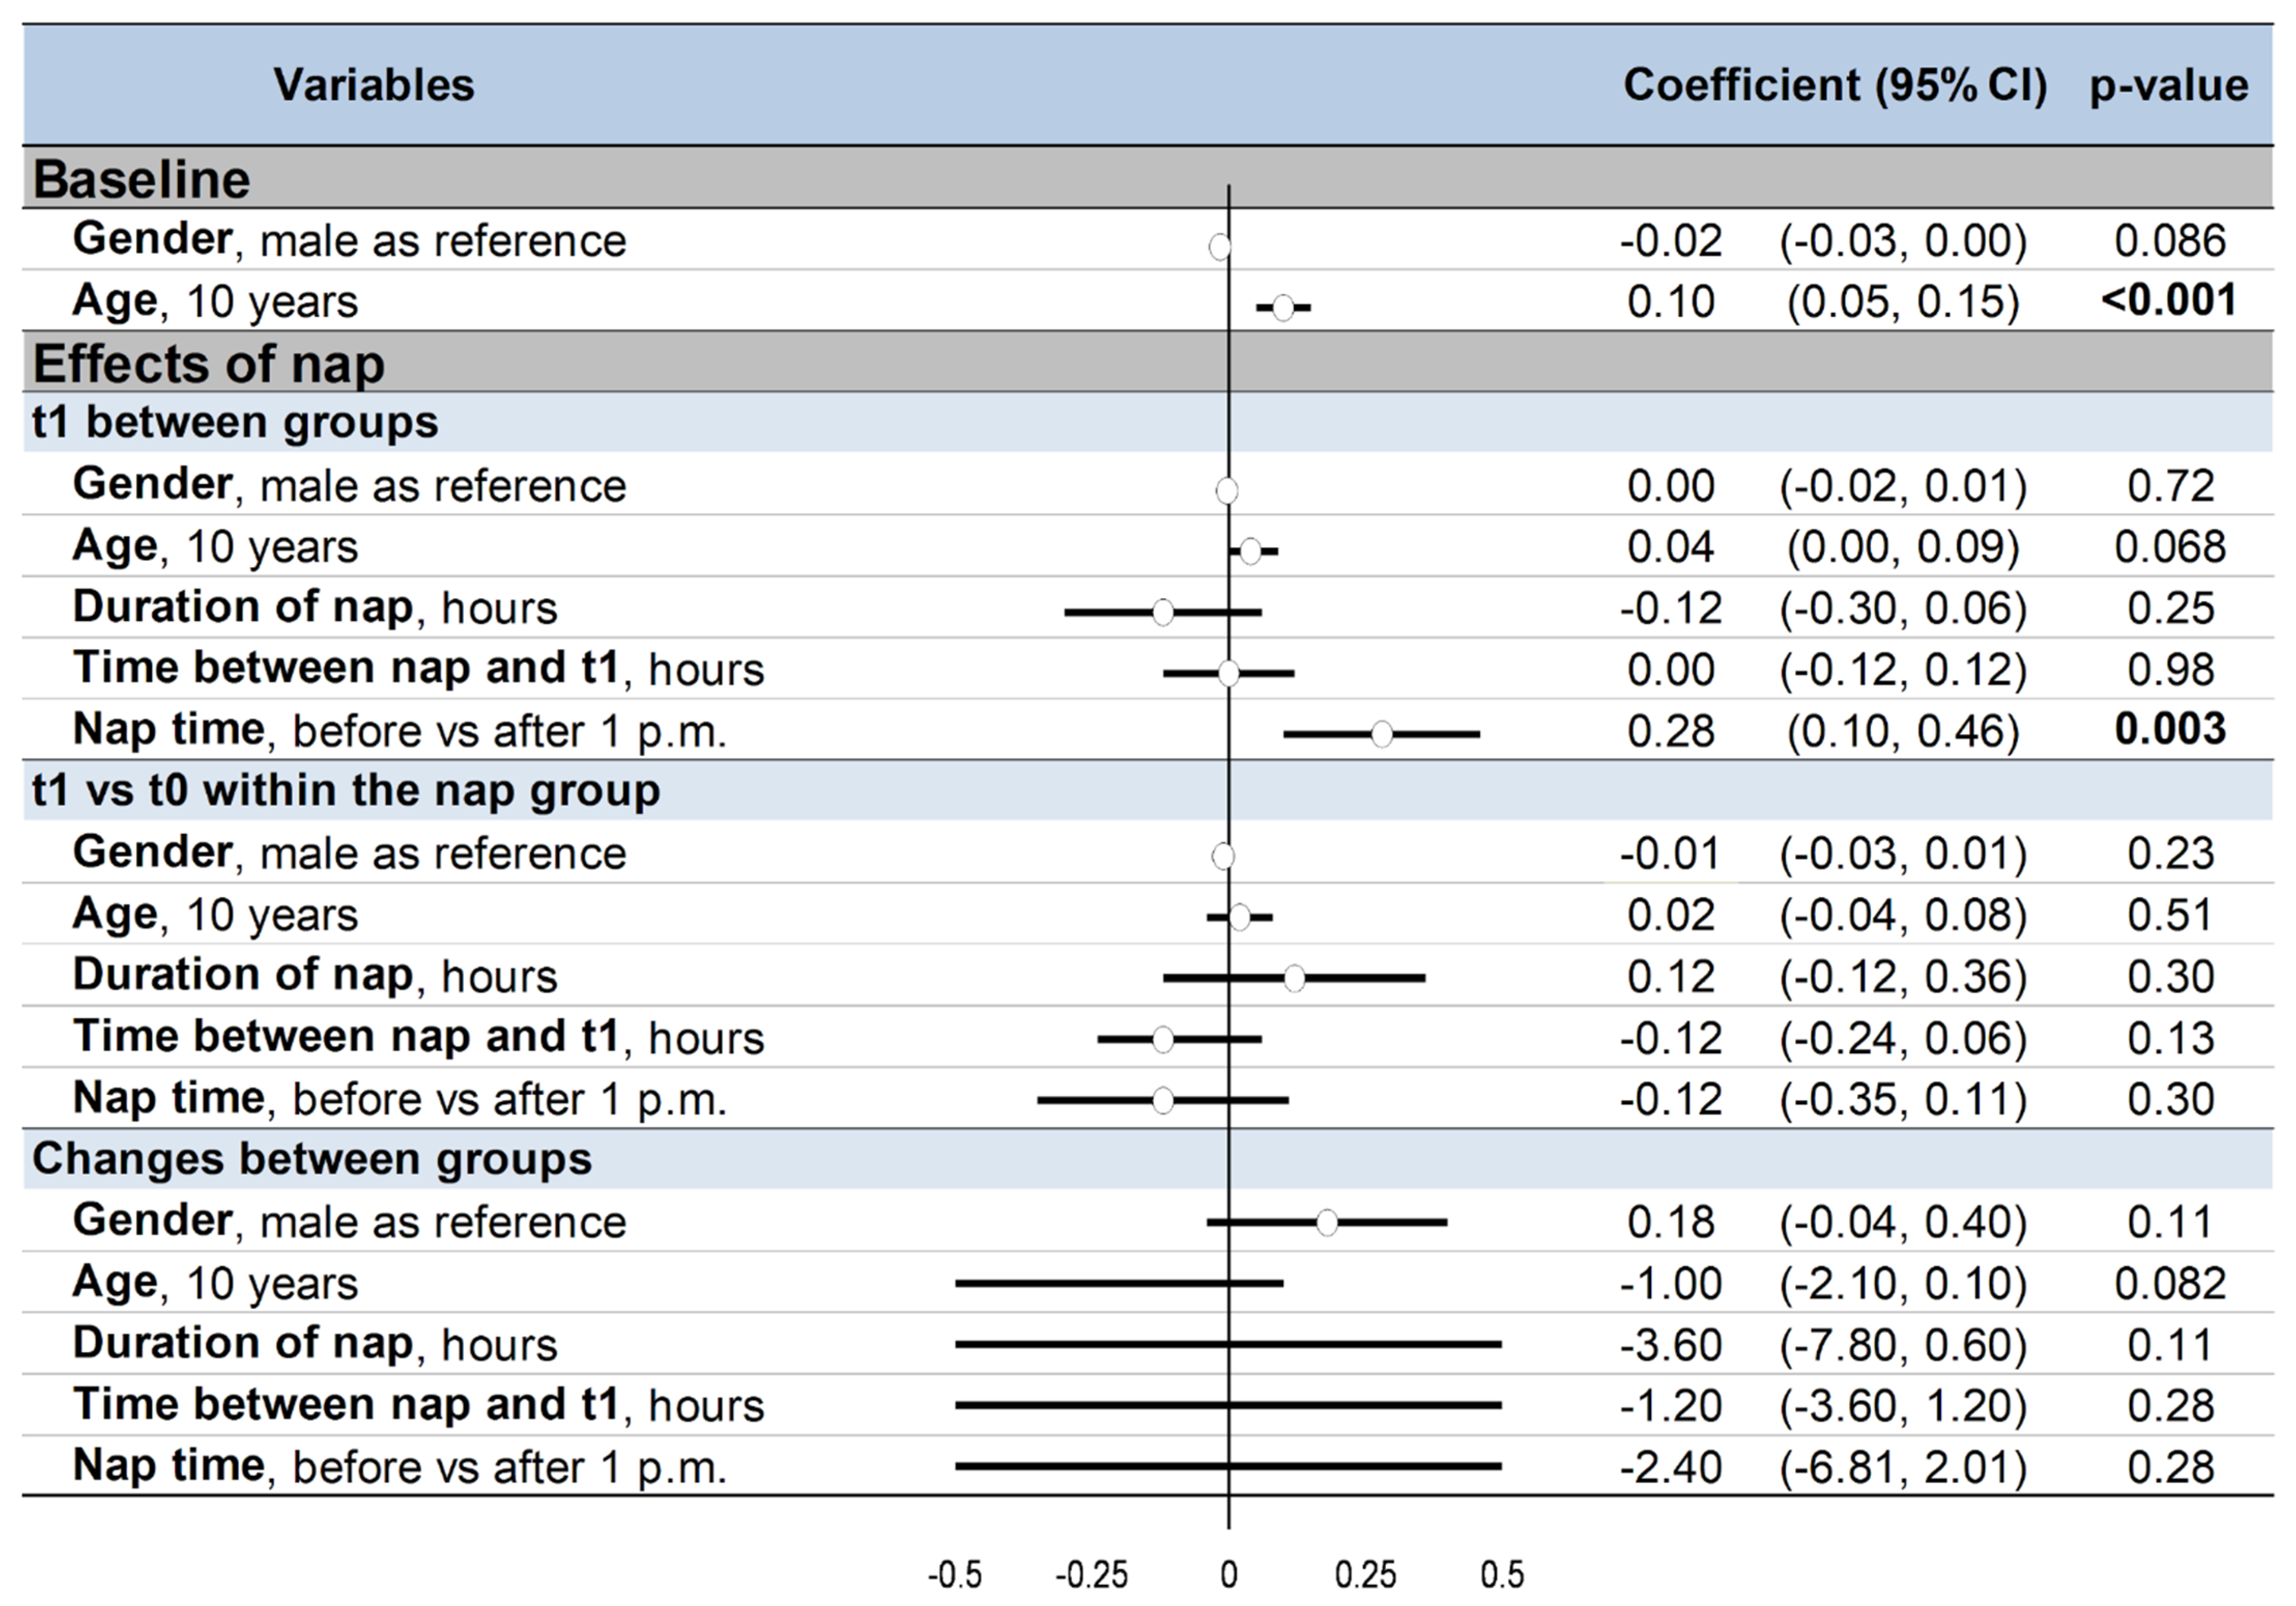
Task: Click the t1 between groups subheading
Action: 235,422
